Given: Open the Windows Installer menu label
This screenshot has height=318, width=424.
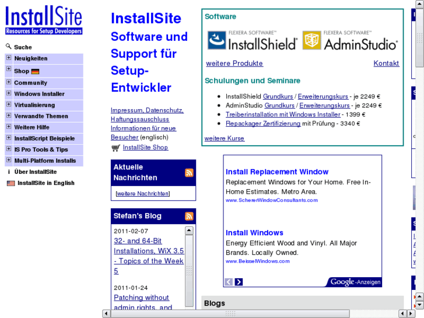Looking at the screenshot, I should point(39,94).
